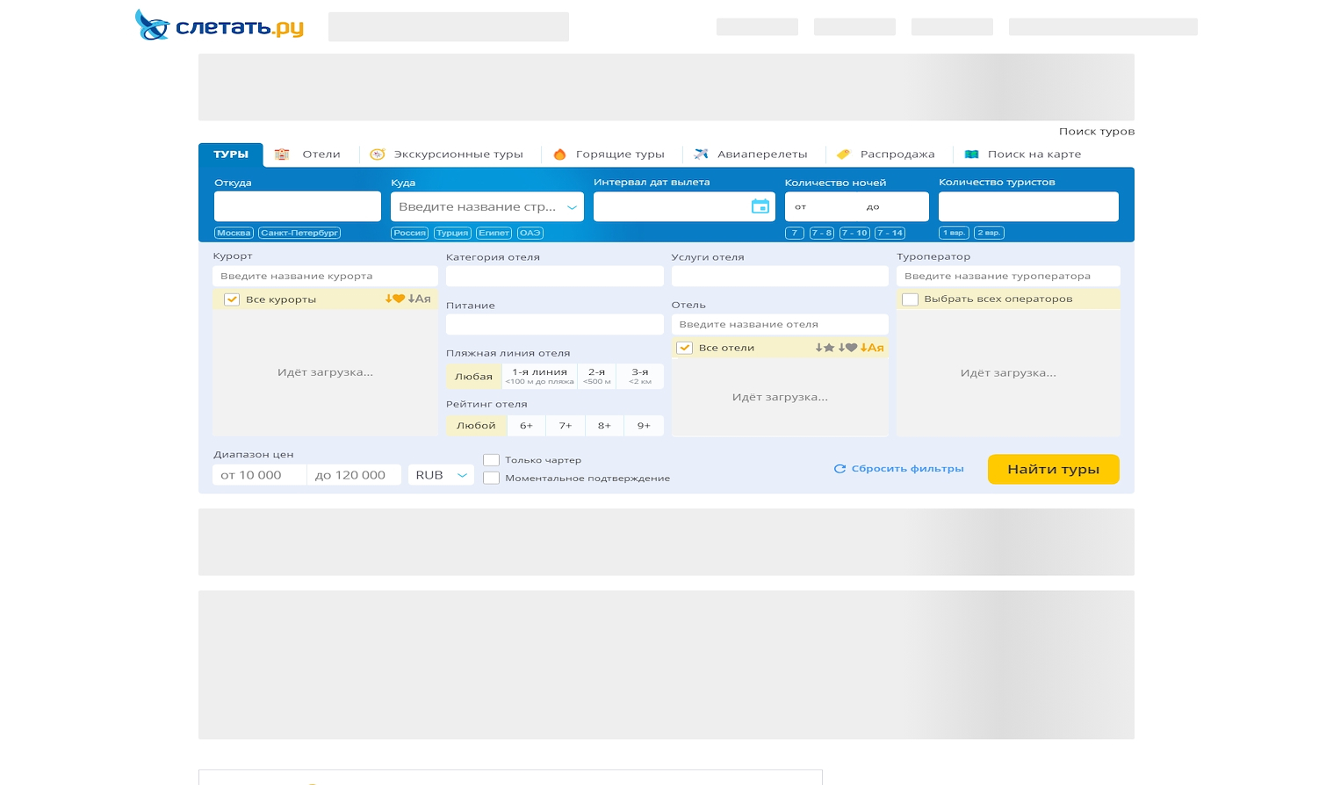Open the RUB currency dropdown

(x=441, y=475)
